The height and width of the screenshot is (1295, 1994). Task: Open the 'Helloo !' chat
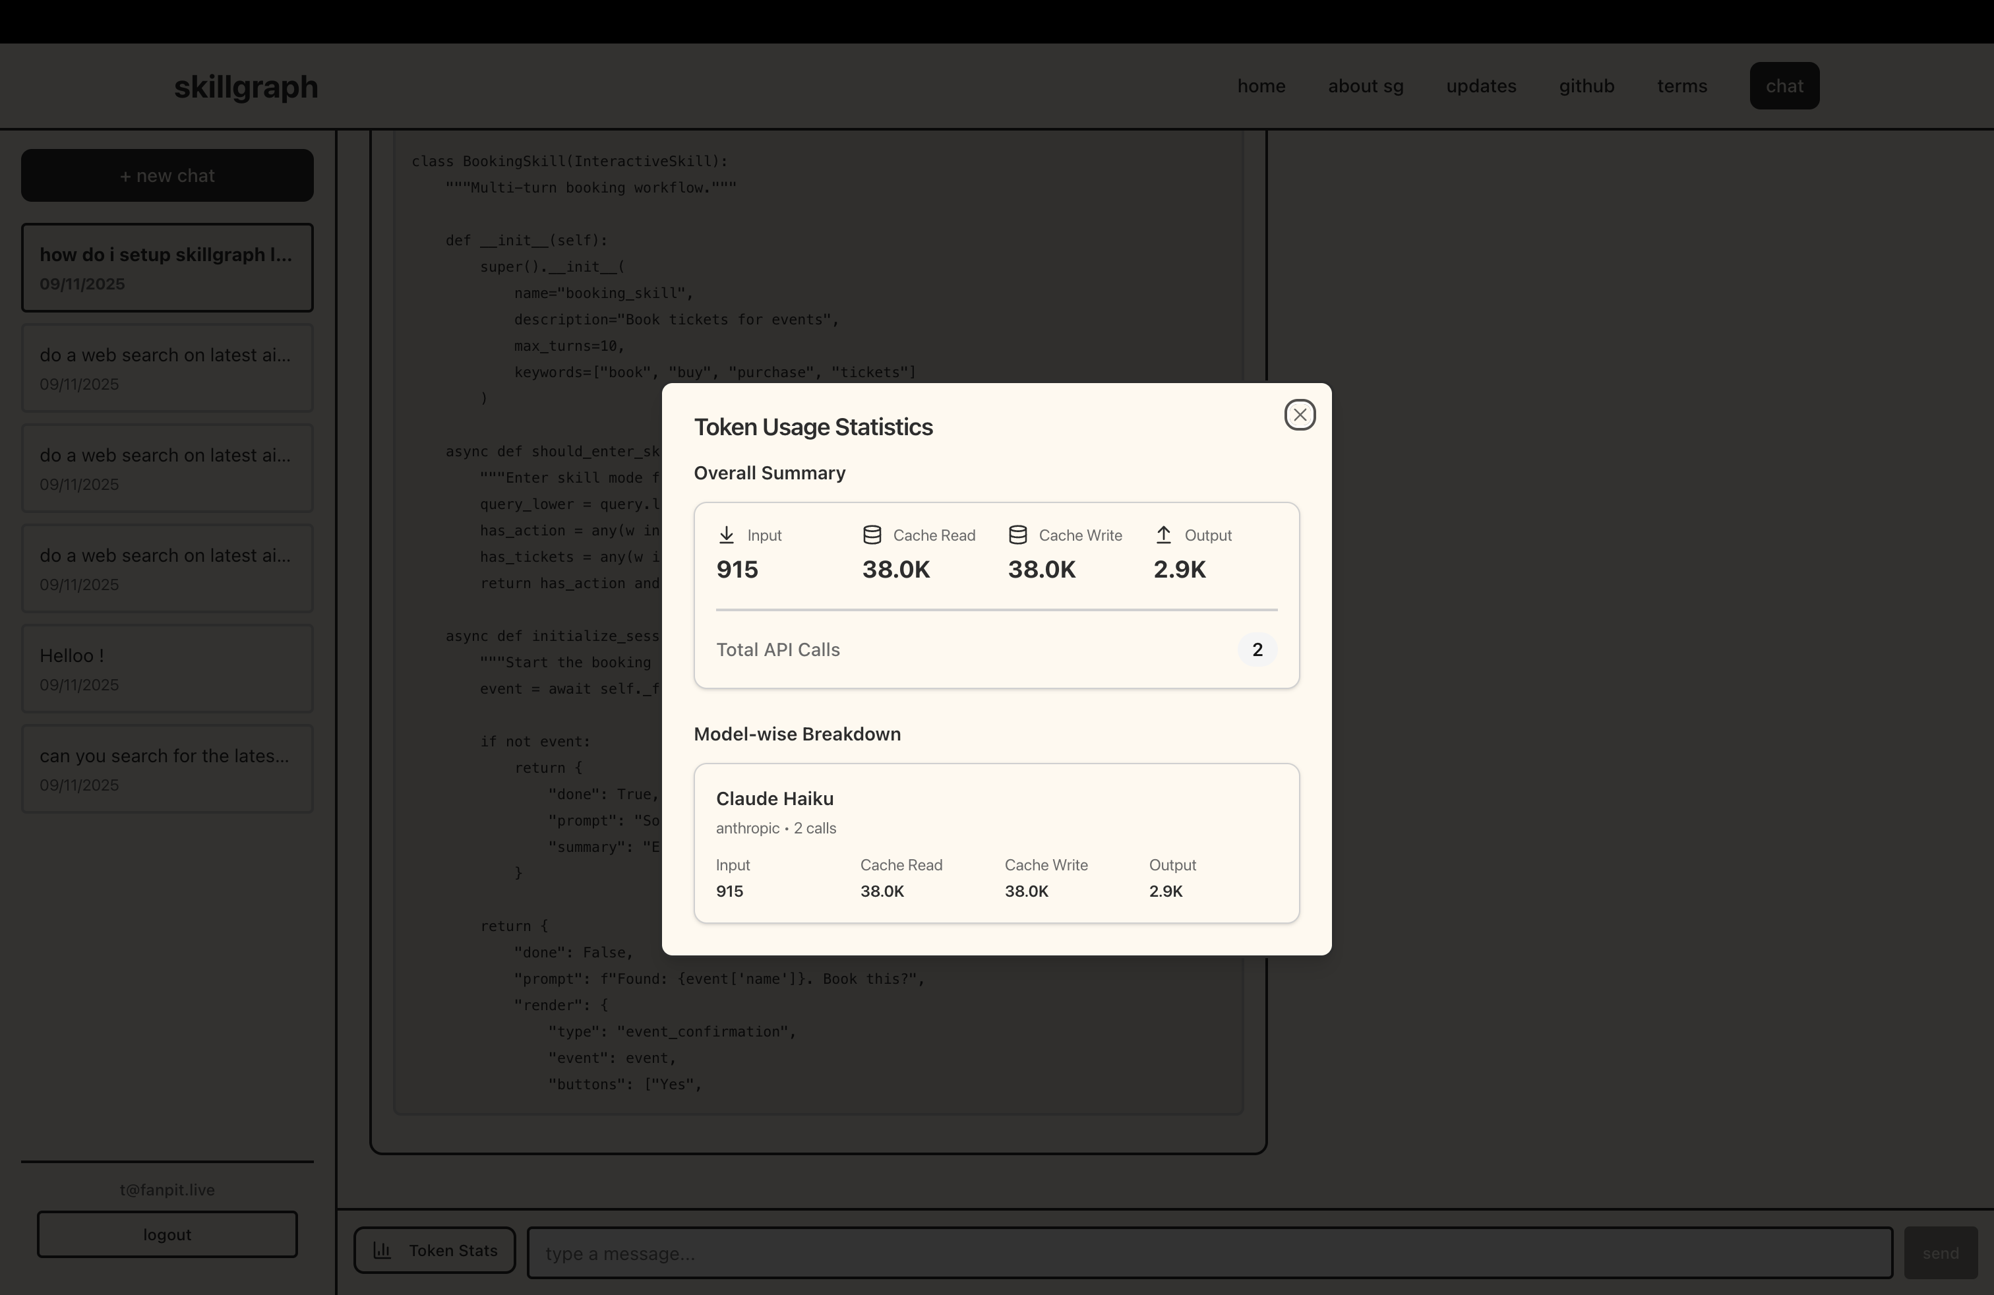167,669
